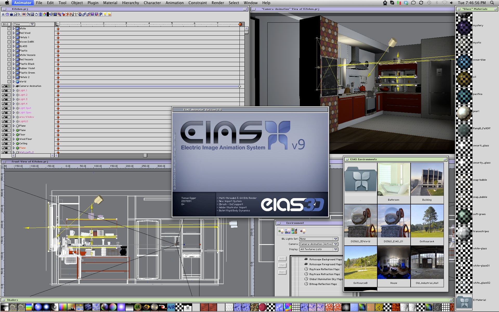499x312 pixels.
Task: Click the four-image grid icon in Environment panel
Action: 294,231
